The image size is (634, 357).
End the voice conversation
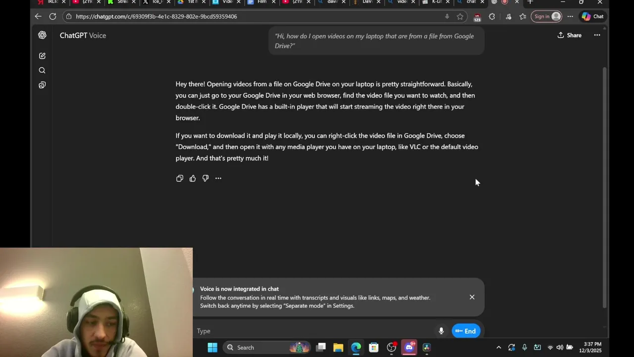pos(466,331)
